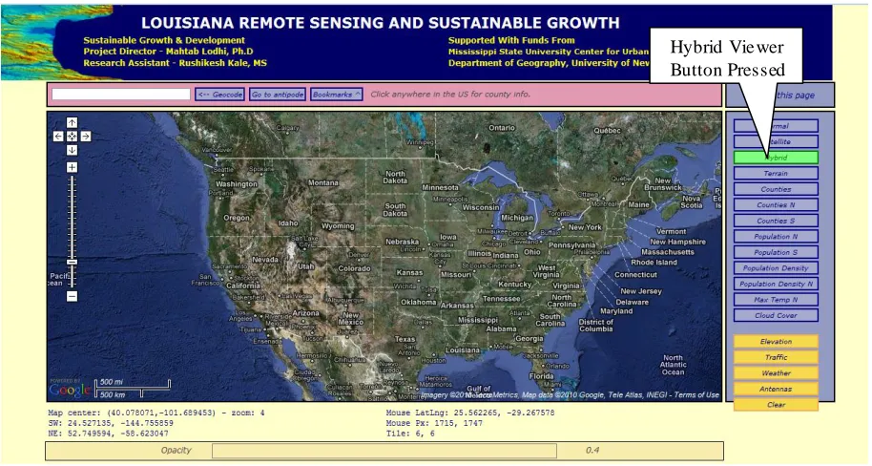The width and height of the screenshot is (872, 466).
Task: Click Florida label on the map
Action: coord(541,376)
